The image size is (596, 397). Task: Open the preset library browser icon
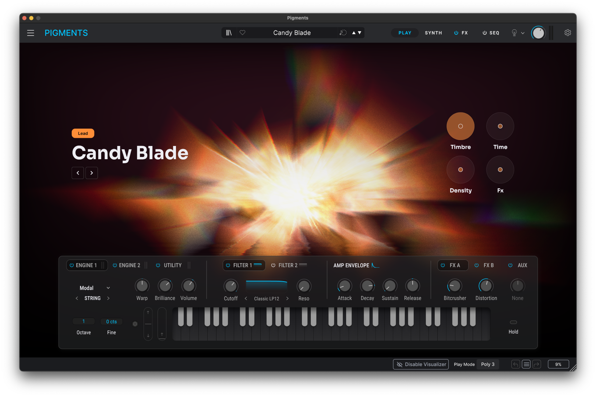[229, 33]
